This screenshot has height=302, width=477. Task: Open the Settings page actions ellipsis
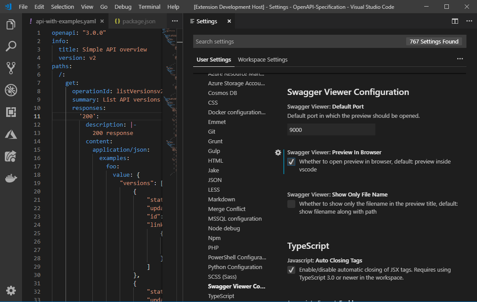460,58
